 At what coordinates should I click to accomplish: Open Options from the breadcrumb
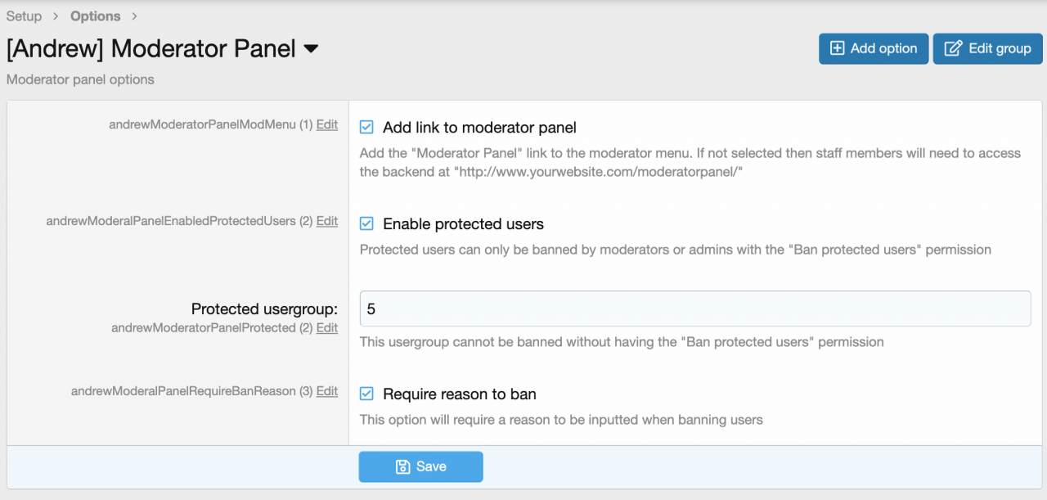95,16
